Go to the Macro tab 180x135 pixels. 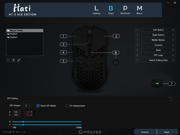139,10
